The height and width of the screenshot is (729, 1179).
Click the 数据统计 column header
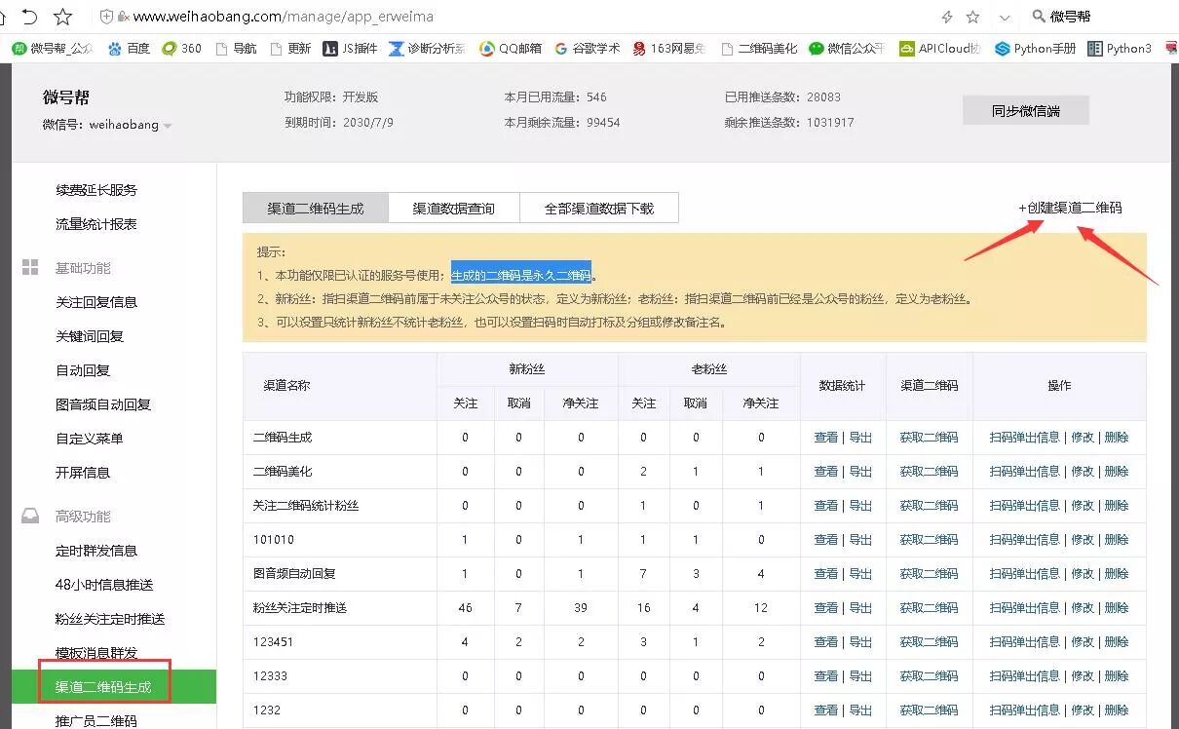click(843, 386)
